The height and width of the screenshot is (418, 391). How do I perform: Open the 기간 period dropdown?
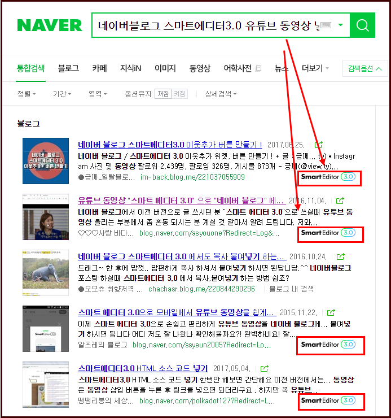pos(62,94)
